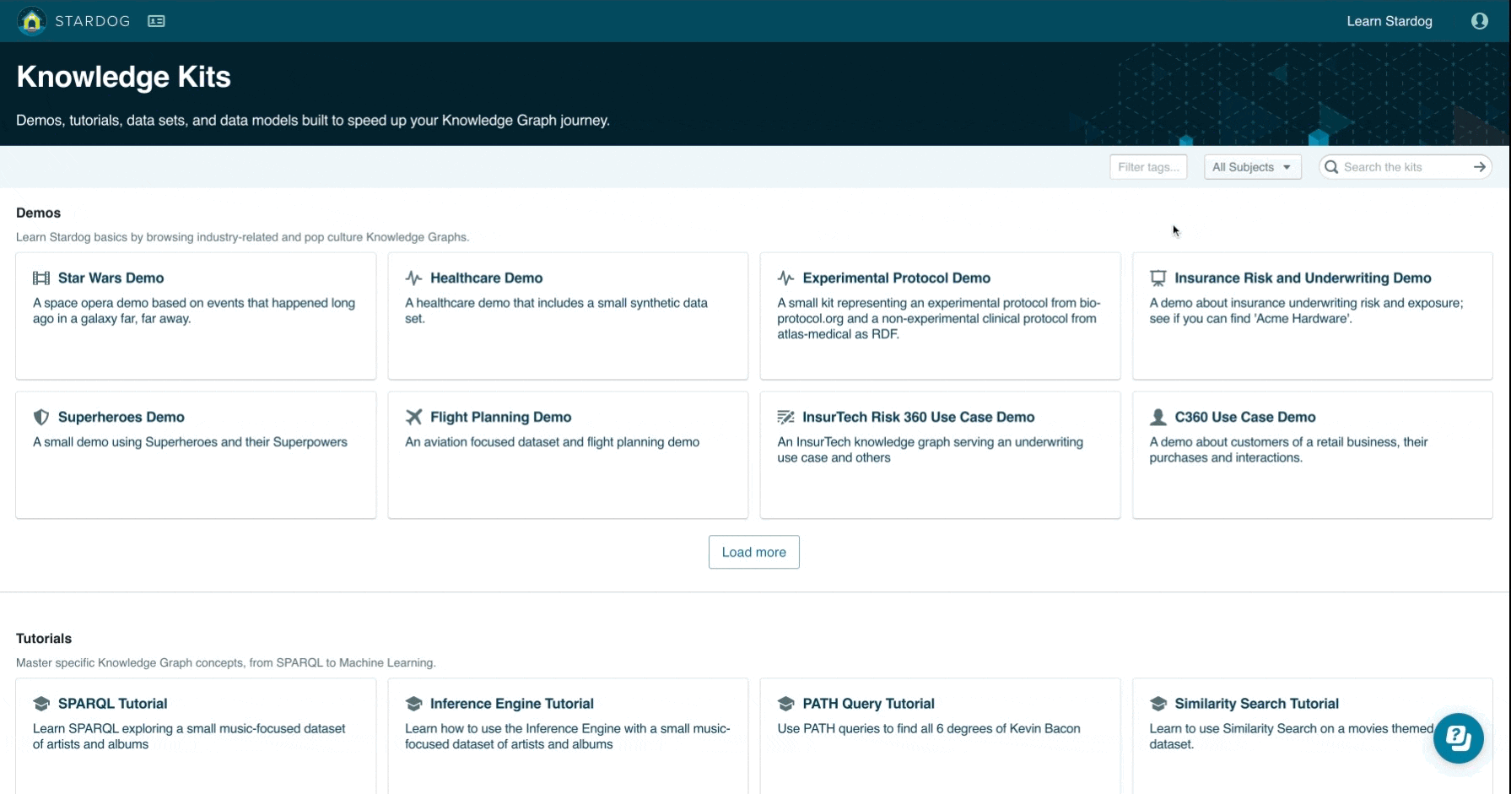The image size is (1511, 794).
Task: Click graduation cap icon on SPARQL Tutorial
Action: [41, 704]
